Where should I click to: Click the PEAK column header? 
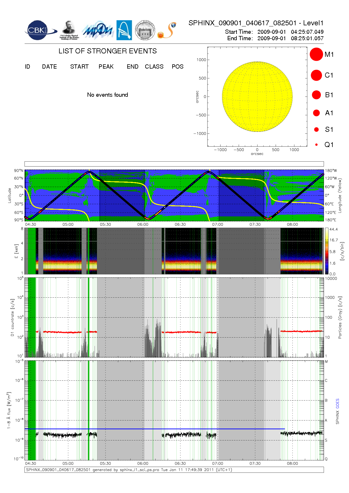tap(106, 67)
